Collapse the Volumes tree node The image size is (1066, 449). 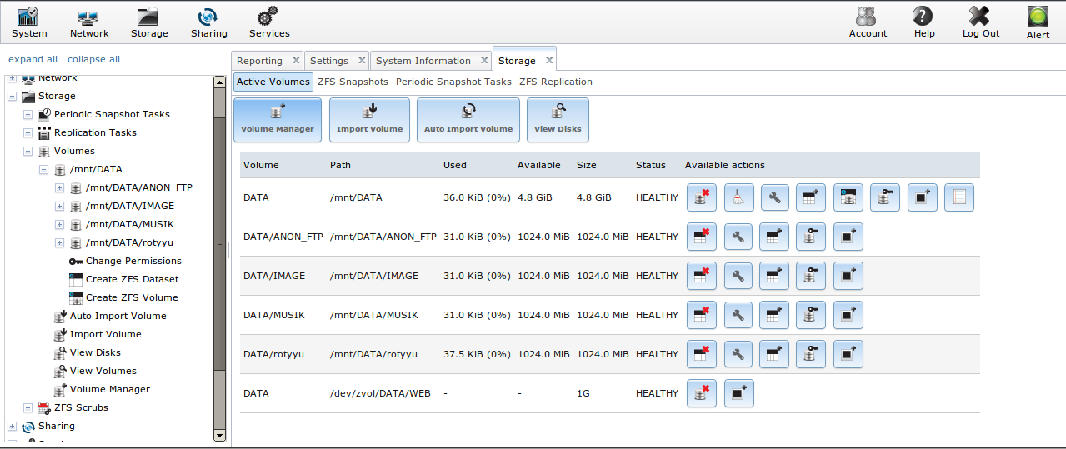(28, 151)
